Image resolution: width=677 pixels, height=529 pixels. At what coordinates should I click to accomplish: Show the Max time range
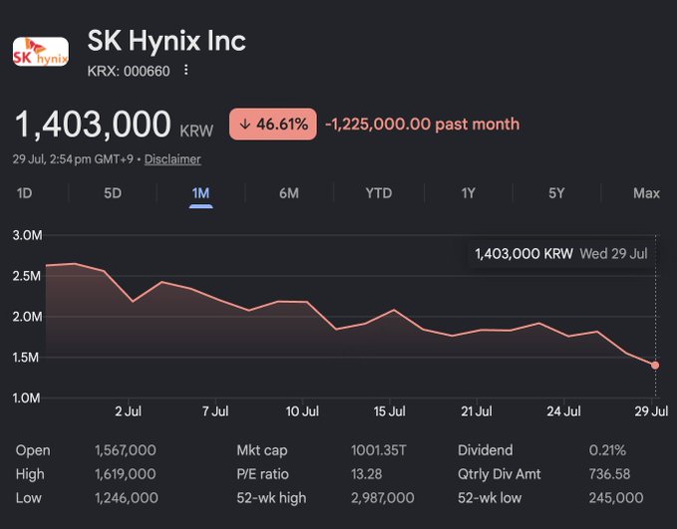click(646, 193)
